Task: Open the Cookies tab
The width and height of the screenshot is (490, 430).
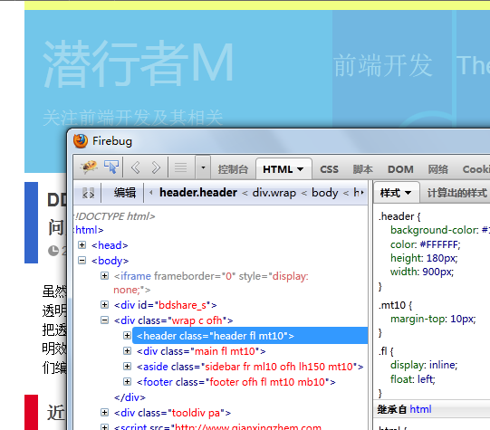Action: 476,169
